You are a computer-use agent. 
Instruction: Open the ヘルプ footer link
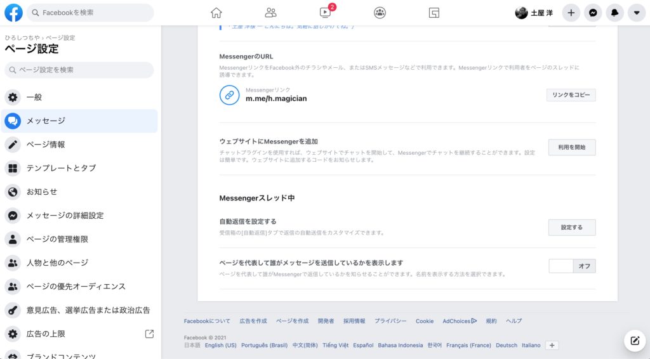pos(514,321)
